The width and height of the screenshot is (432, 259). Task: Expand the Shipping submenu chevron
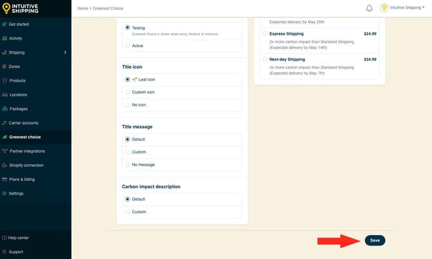pos(65,52)
